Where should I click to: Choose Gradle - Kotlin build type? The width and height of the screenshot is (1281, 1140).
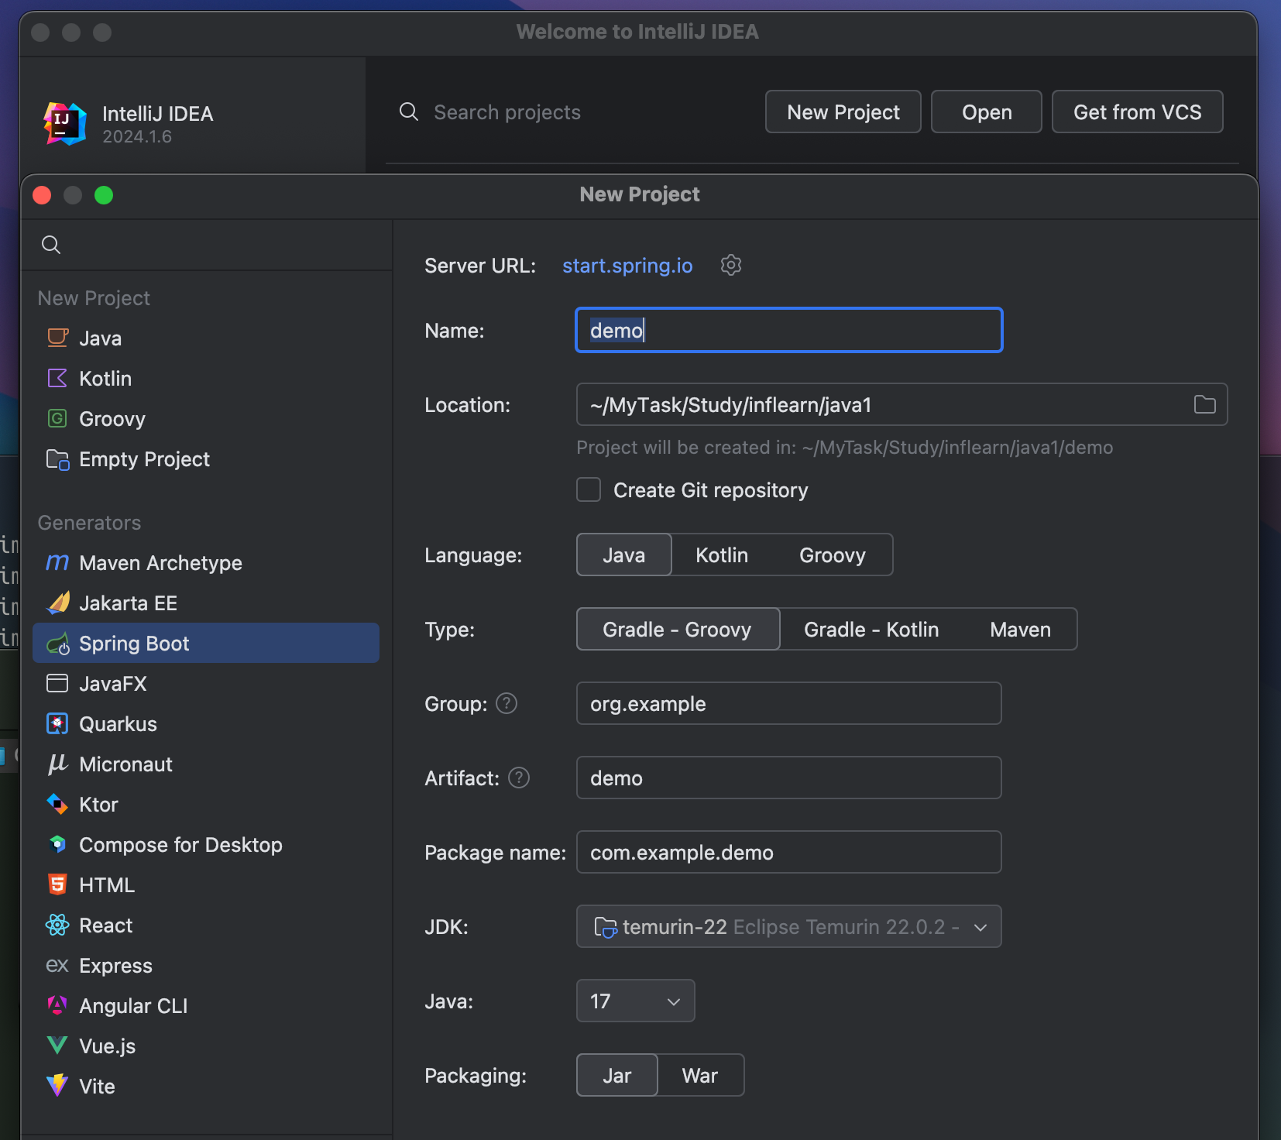tap(871, 629)
